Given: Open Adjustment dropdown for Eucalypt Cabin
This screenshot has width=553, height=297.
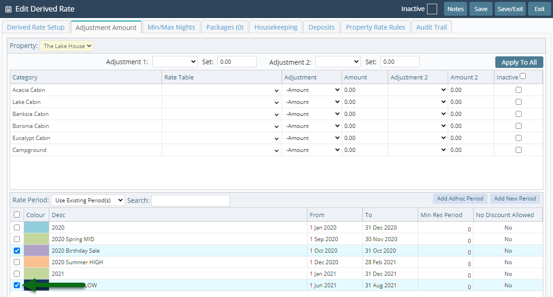Looking at the screenshot, I should (x=312, y=138).
